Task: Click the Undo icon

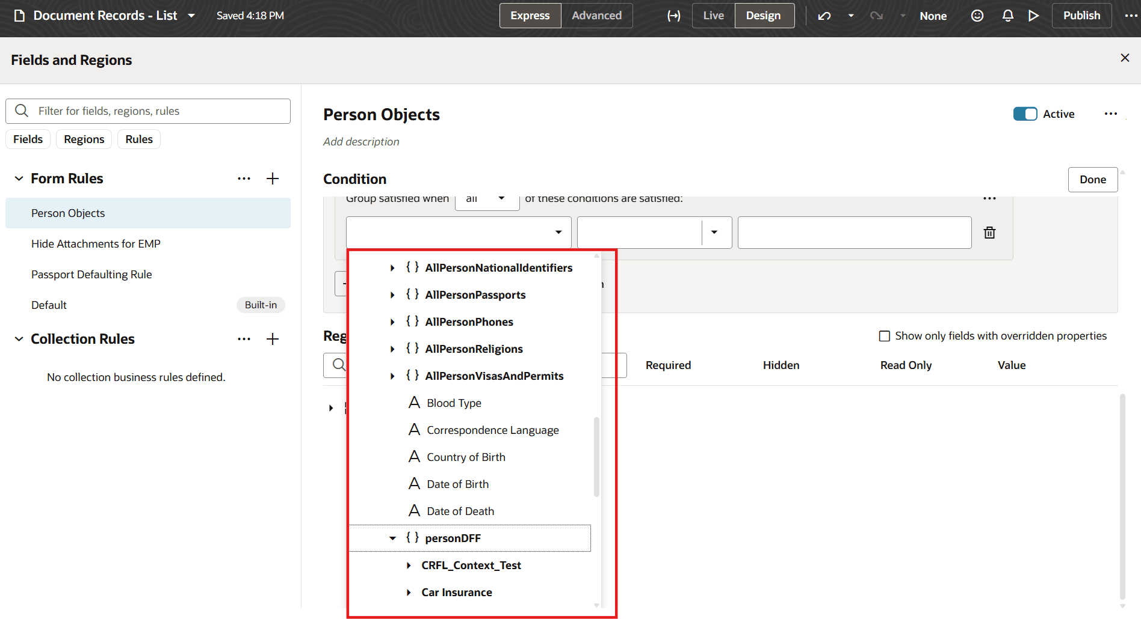Action: pos(824,16)
